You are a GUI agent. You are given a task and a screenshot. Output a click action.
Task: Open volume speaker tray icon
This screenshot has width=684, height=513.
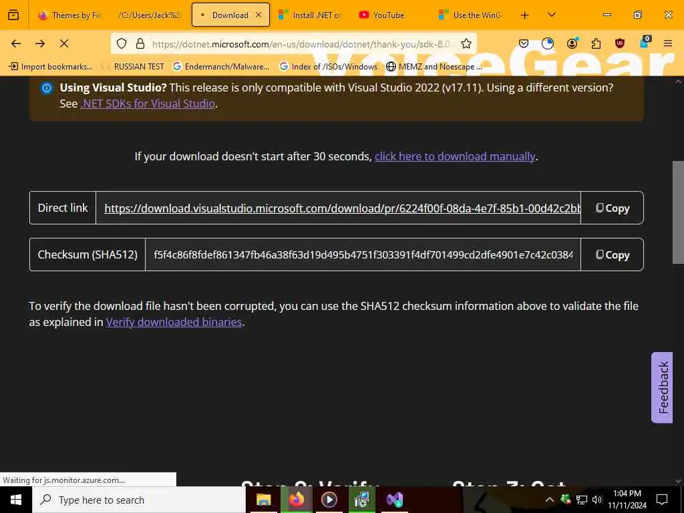tap(597, 500)
